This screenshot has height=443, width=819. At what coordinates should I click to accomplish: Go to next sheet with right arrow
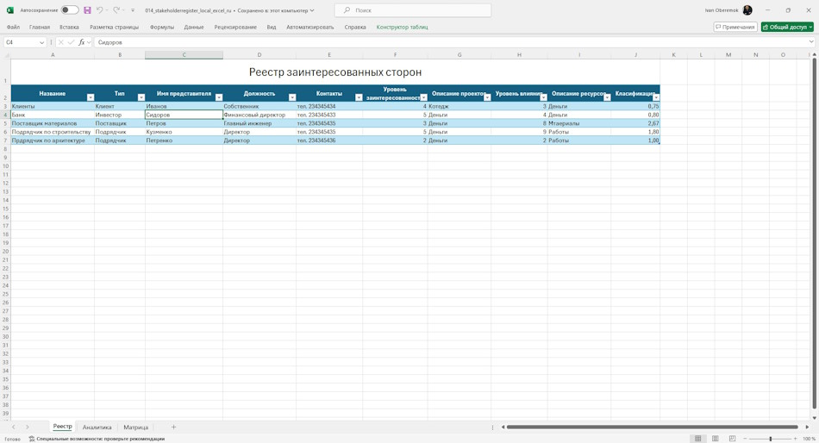28,427
